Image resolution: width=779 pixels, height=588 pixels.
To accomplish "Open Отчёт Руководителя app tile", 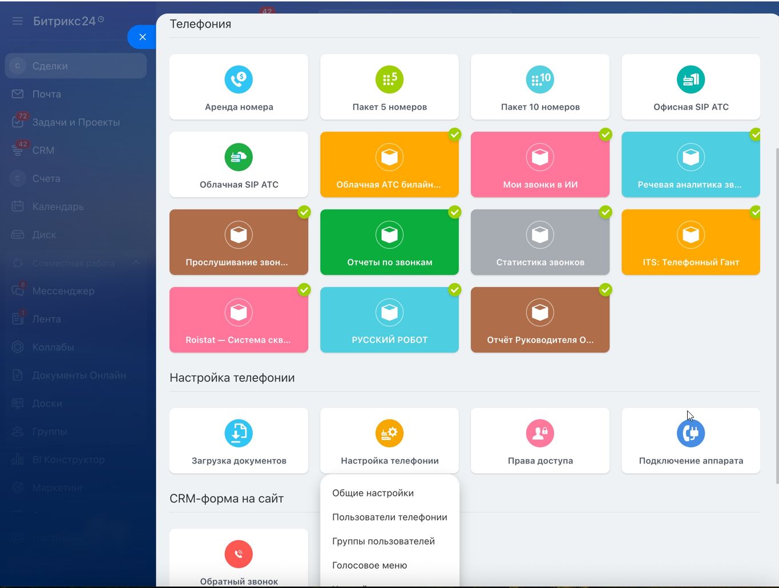I will (x=540, y=320).
